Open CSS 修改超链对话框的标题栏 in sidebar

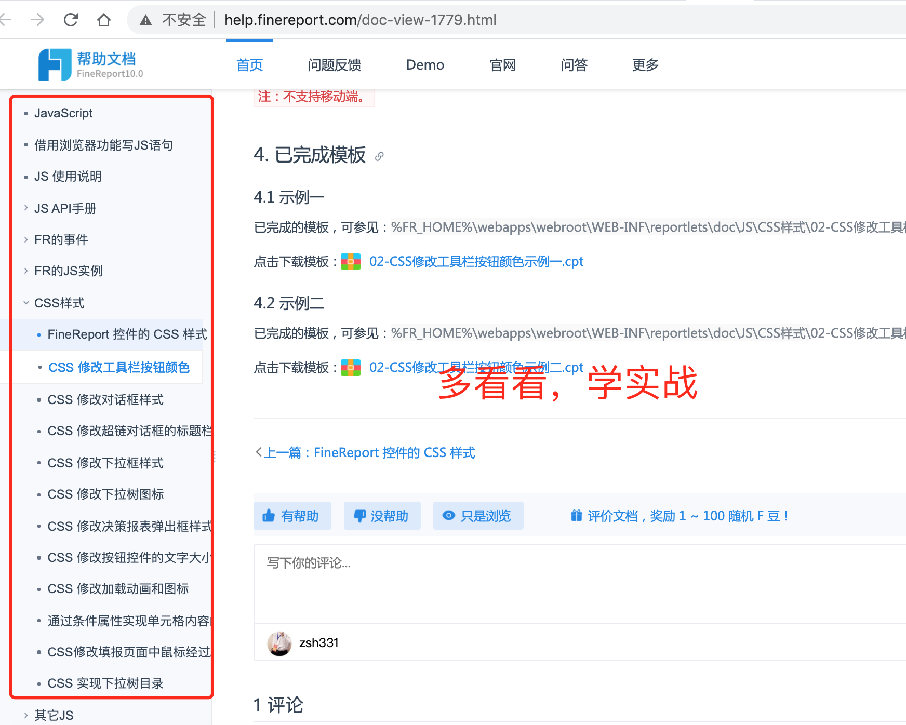click(129, 431)
